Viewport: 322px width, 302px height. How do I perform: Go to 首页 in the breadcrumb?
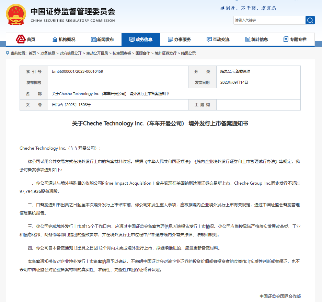click(x=32, y=54)
